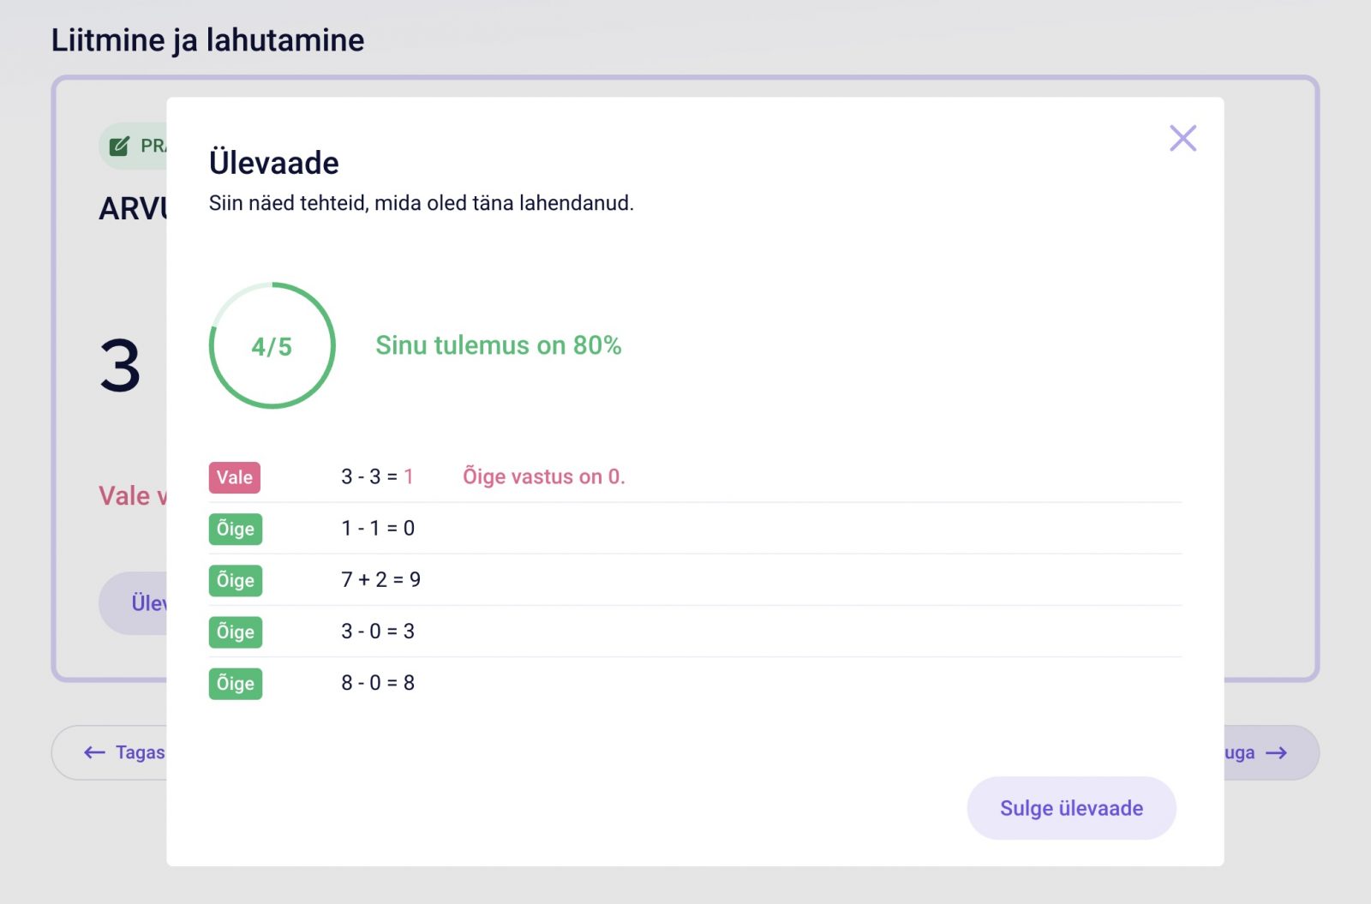Image resolution: width=1371 pixels, height=904 pixels.
Task: Click the right arrow next-lesson button
Action: 1272,752
